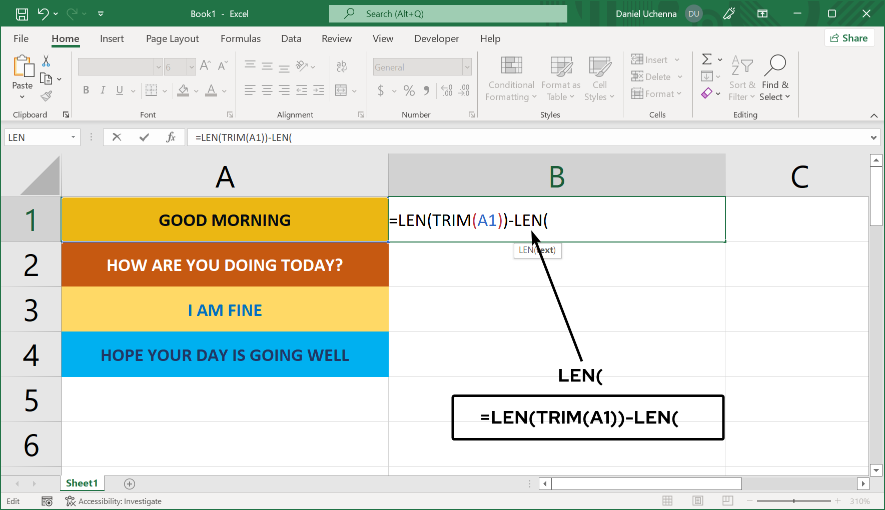Click the zoom slider handle
Screen dimensions: 885x510
[x=794, y=500]
